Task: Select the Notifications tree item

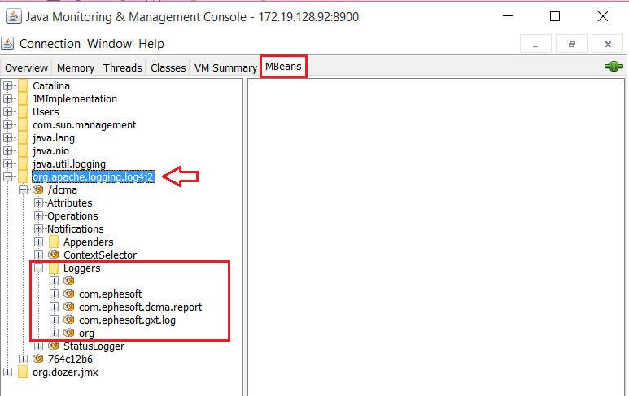Action: 76,228
